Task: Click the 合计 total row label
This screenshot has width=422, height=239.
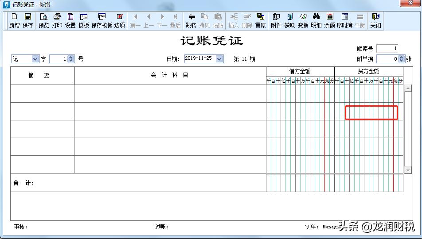Action: click(x=23, y=183)
